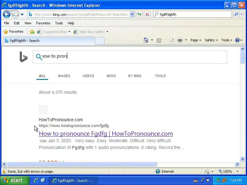This screenshot has width=247, height=185.
Task: Click the Internet security zone indicator
Action: 165,171
